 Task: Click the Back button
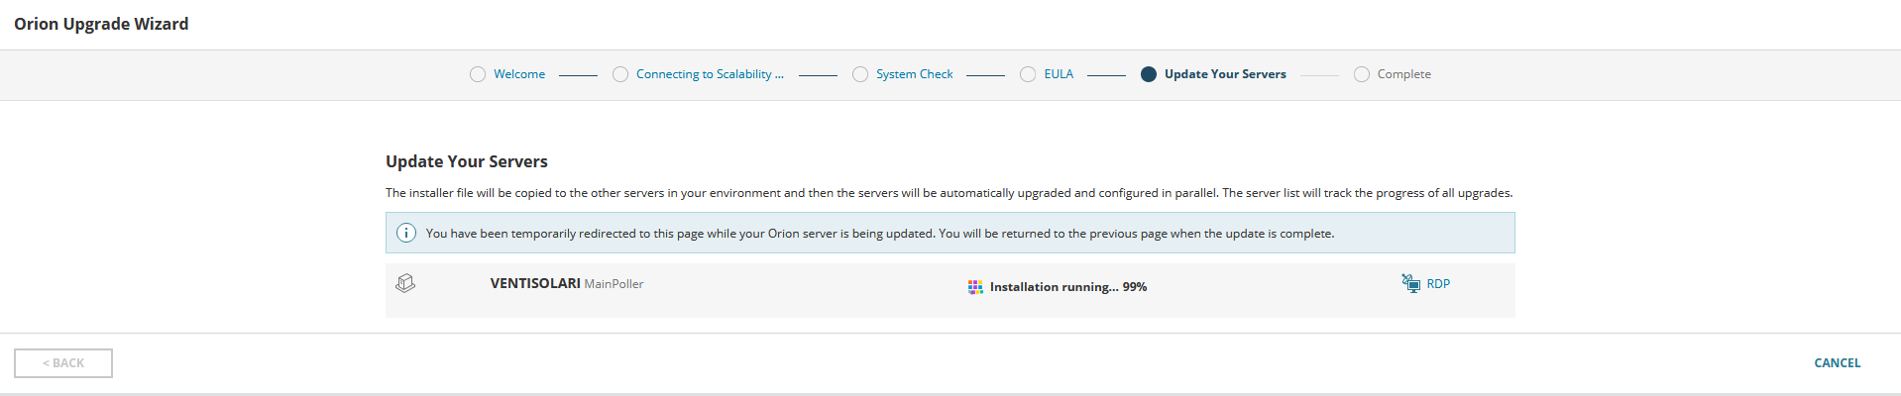click(x=63, y=363)
